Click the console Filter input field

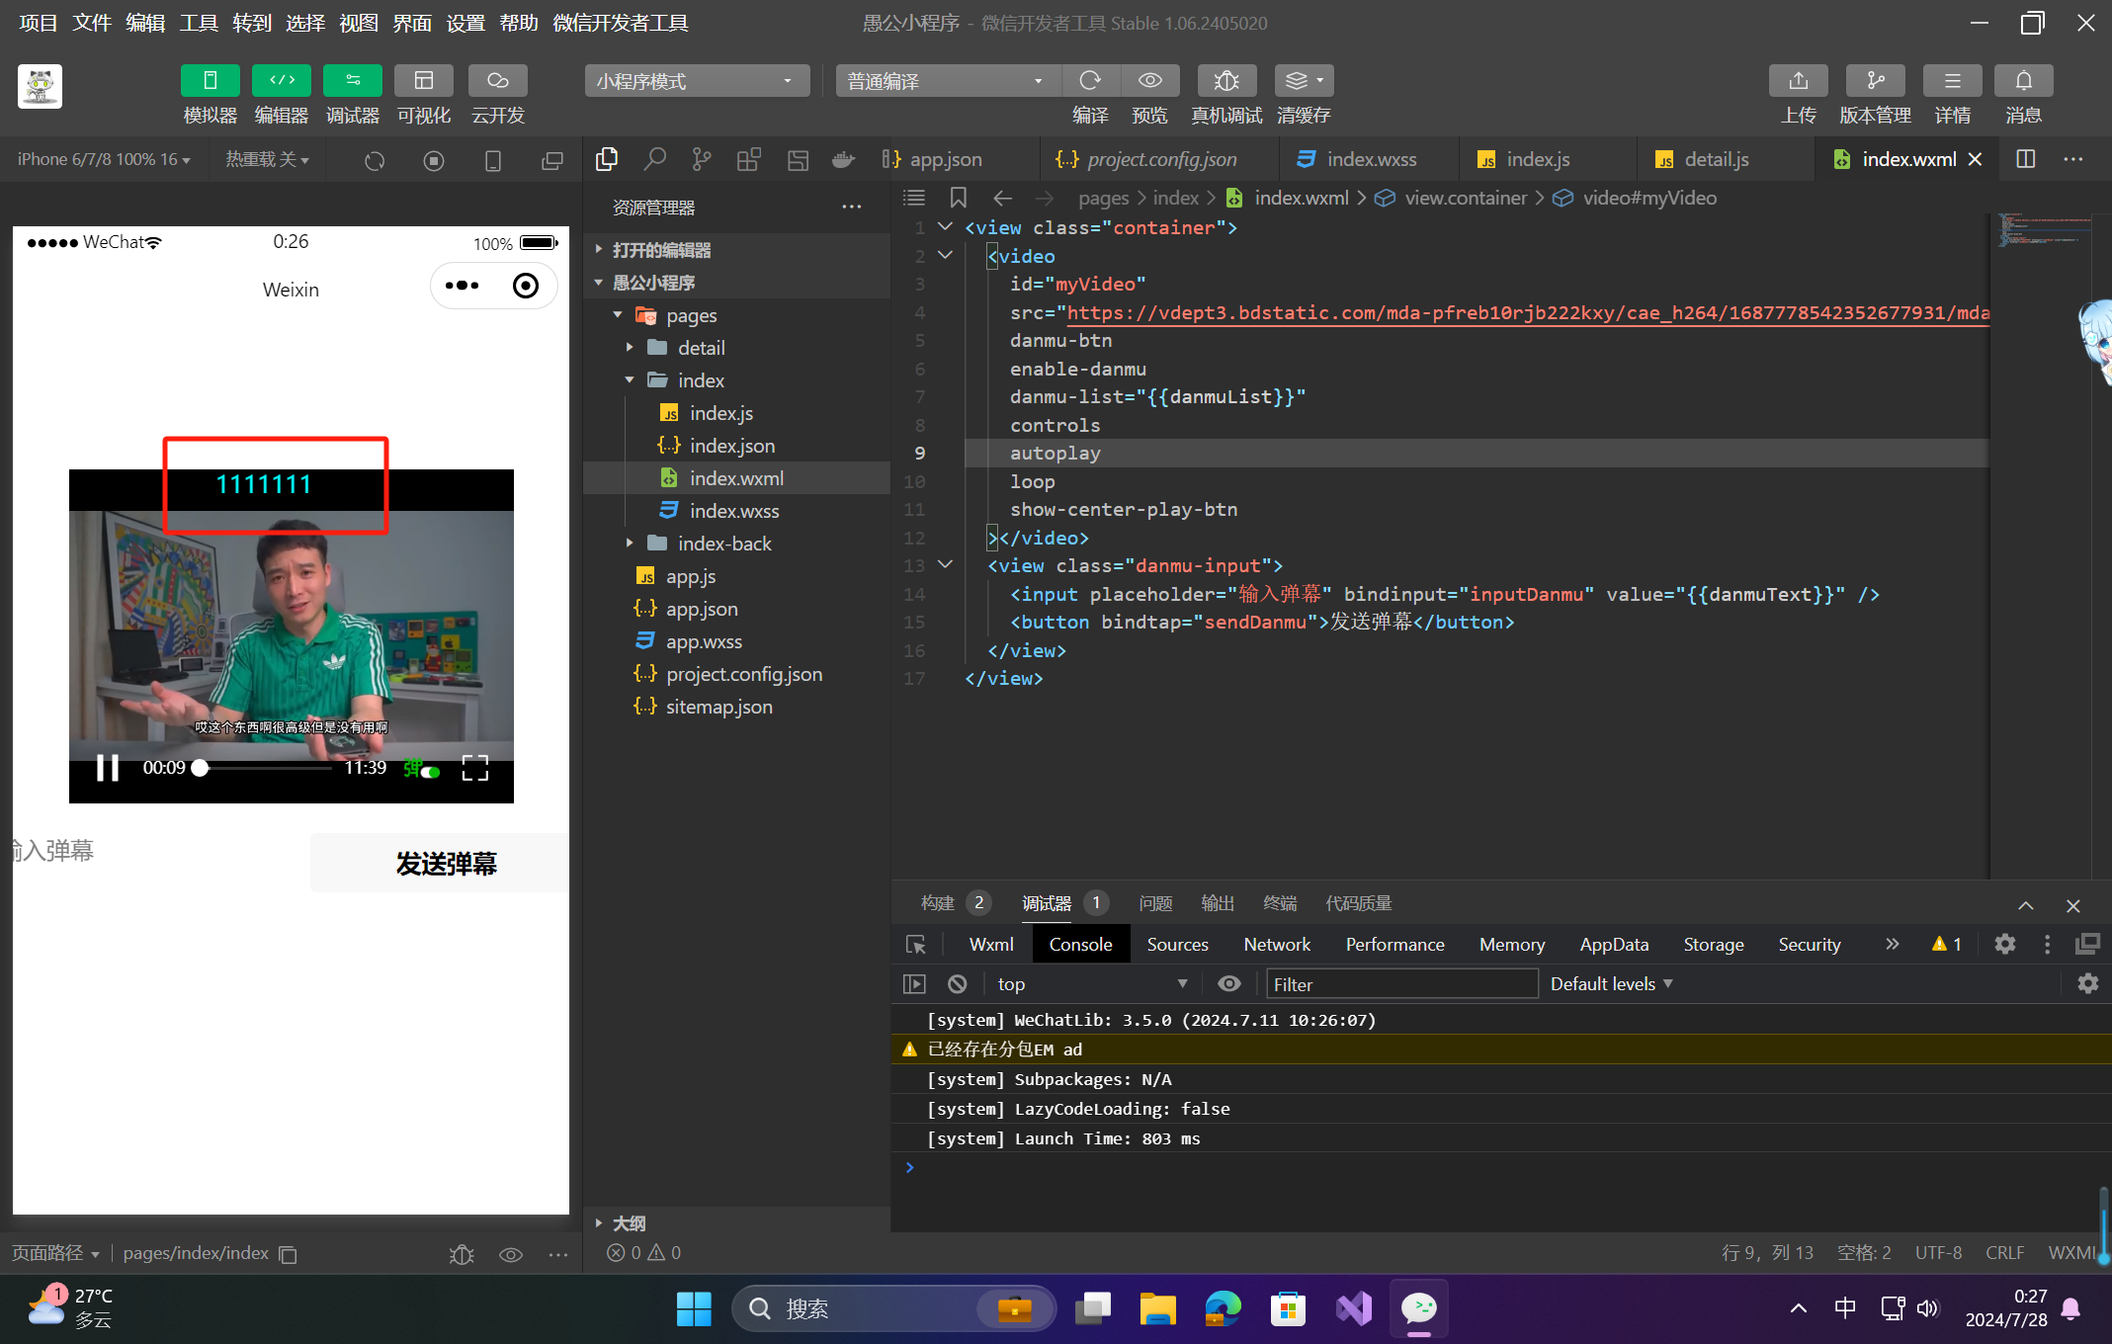(x=1400, y=984)
